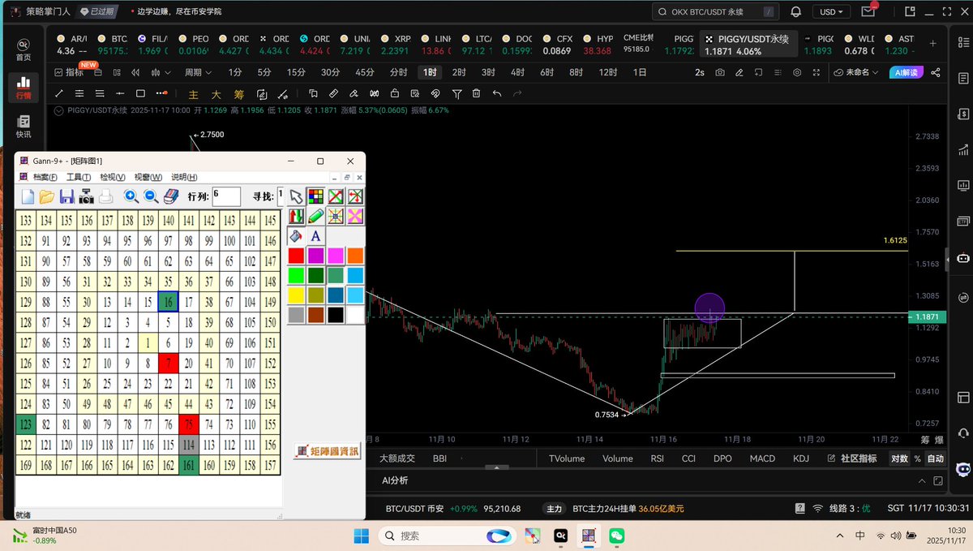Toggle the Volume indicator

(x=617, y=458)
